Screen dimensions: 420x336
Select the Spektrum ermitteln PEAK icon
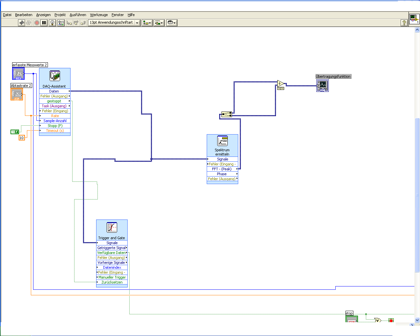tap(222, 141)
